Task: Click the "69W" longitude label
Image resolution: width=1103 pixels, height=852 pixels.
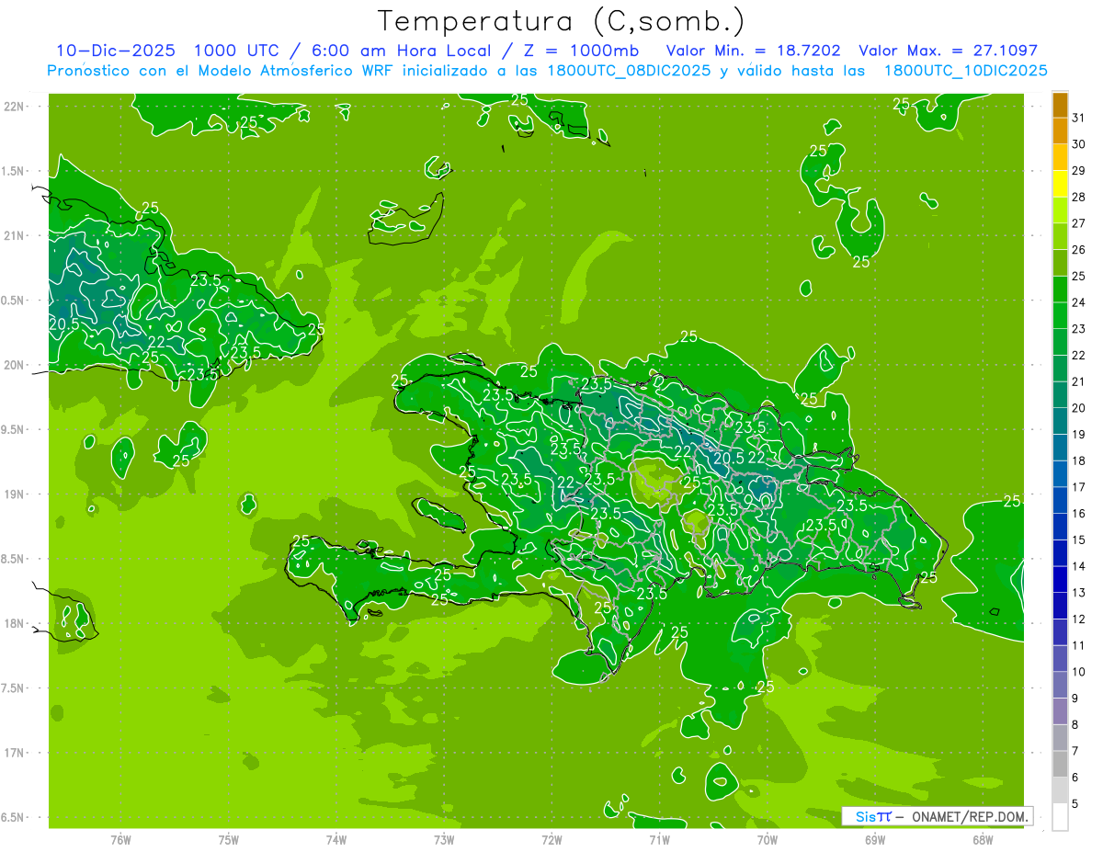Action: pos(875,839)
